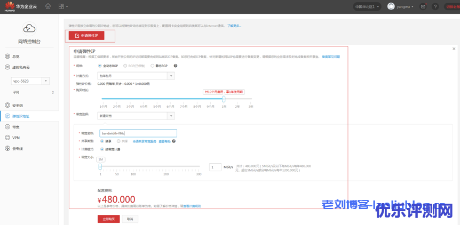Open 安全组 in the left sidebar
The image size is (460, 225).
click(x=17, y=105)
